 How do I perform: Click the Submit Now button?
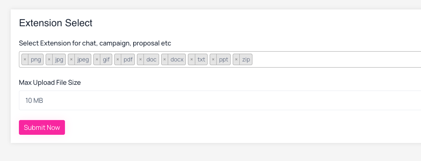tap(42, 127)
